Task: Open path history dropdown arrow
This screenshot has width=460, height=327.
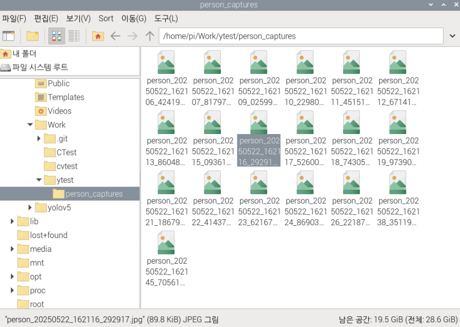Action: (x=452, y=36)
